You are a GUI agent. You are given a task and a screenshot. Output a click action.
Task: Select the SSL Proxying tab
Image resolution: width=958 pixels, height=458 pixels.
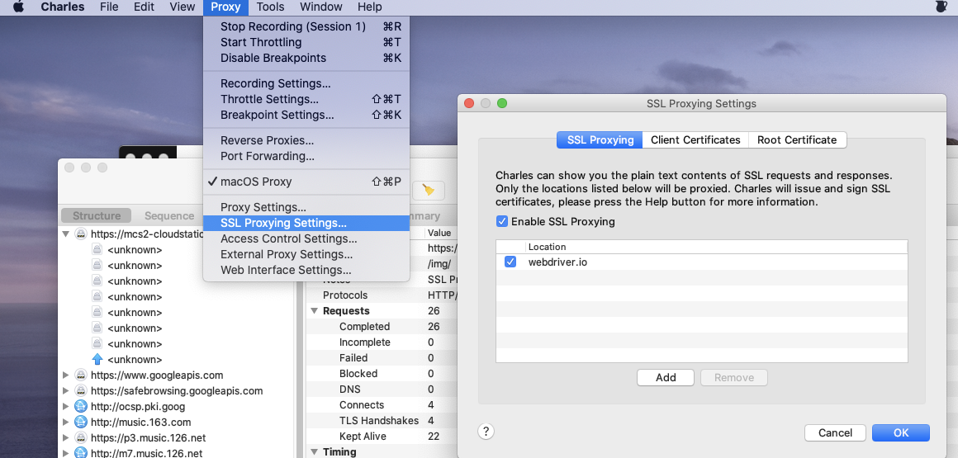[600, 139]
